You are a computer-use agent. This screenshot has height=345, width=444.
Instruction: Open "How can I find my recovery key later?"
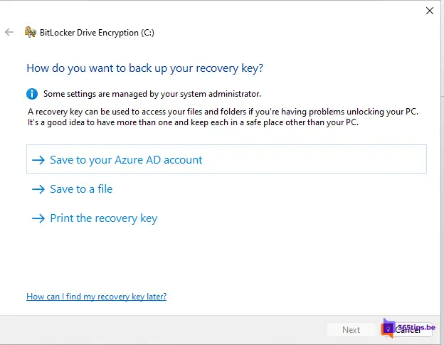[96, 297]
